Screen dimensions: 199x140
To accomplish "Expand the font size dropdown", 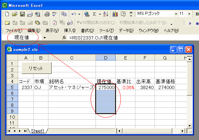I will 189,14.
